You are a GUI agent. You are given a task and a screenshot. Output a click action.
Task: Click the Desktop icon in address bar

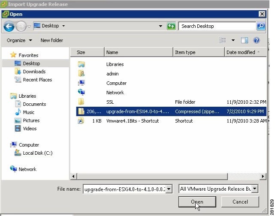pos(37,26)
